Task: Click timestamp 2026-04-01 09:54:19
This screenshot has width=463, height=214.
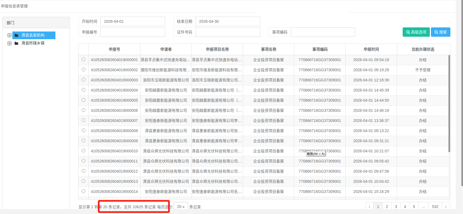Action: [x=371, y=60]
